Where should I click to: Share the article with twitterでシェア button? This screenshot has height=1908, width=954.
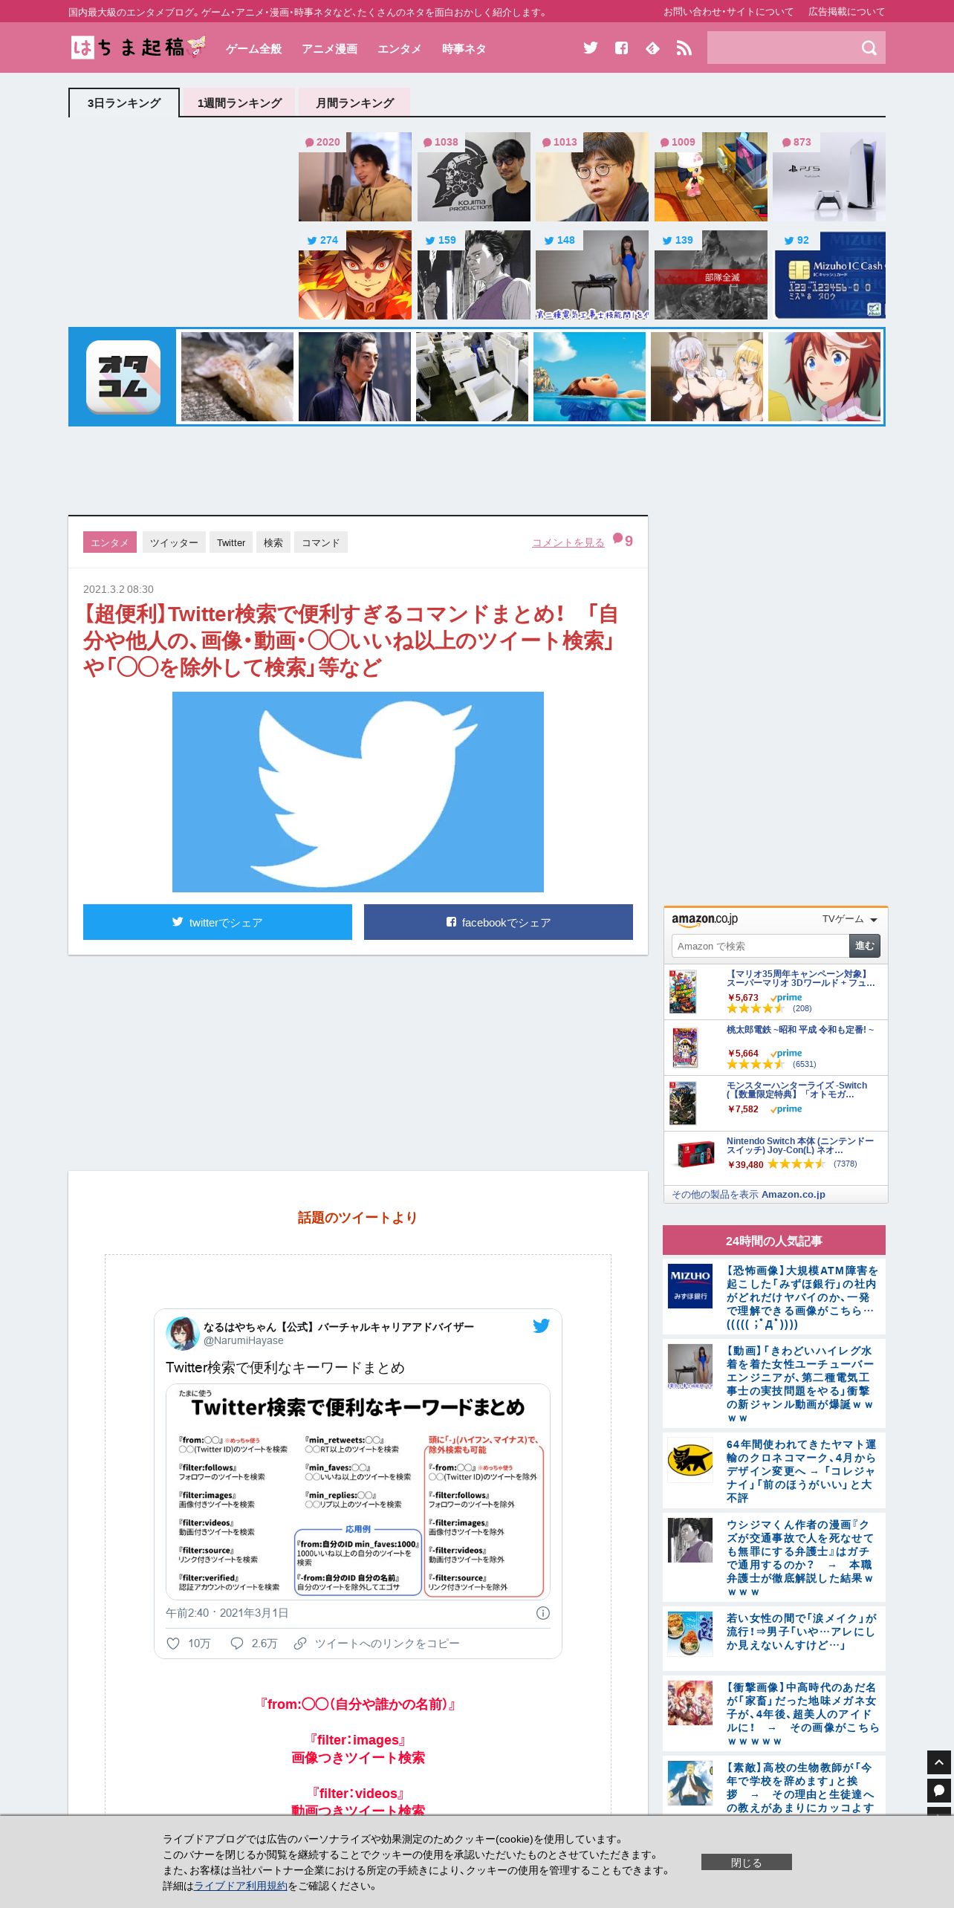(x=218, y=922)
